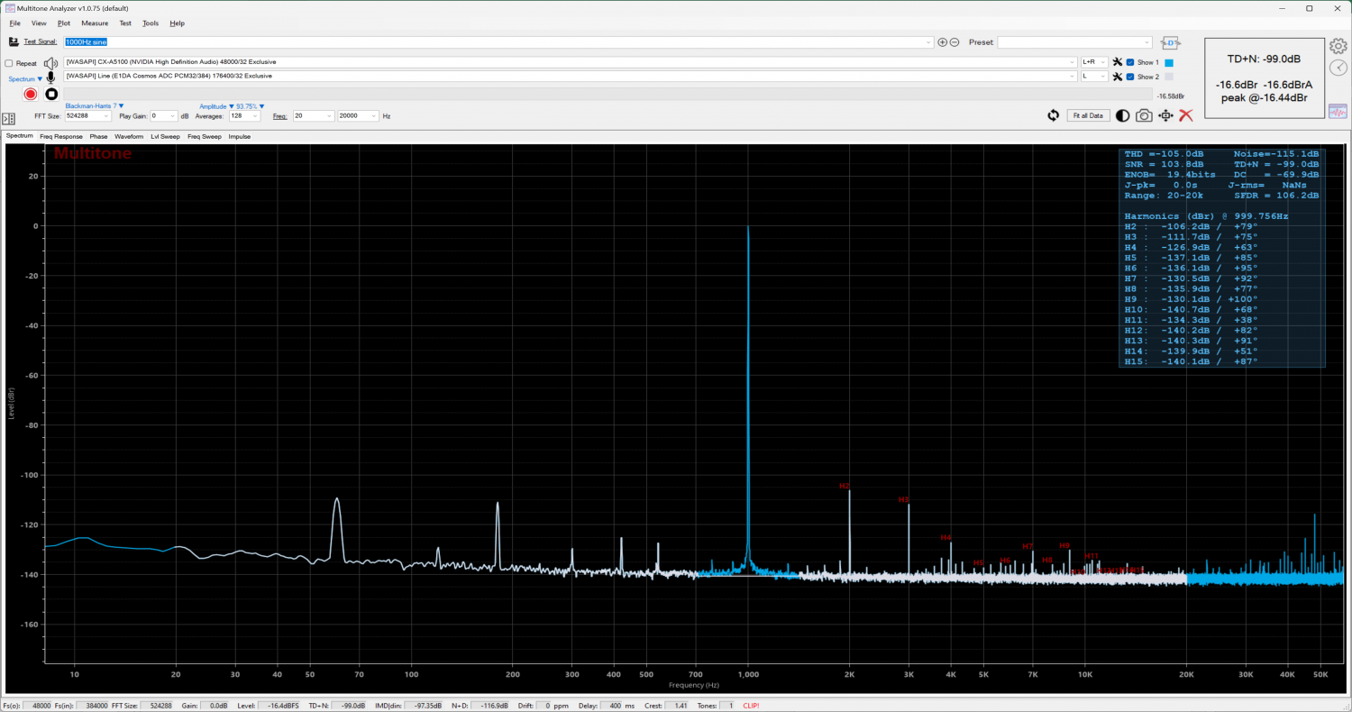Open the start frequency 20 dropdown

(x=314, y=116)
